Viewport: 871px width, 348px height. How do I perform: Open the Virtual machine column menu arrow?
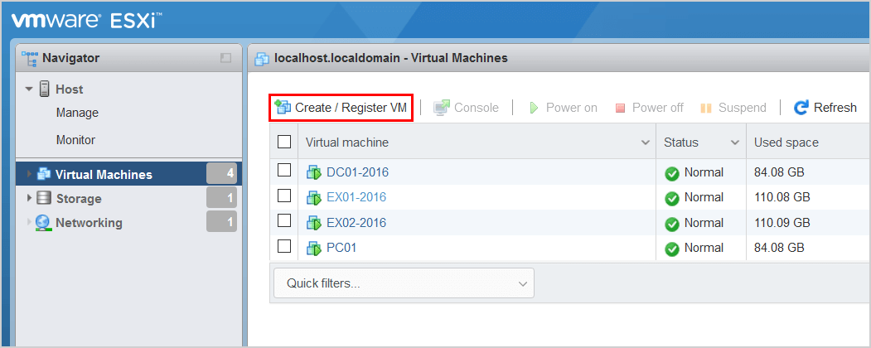(x=646, y=143)
